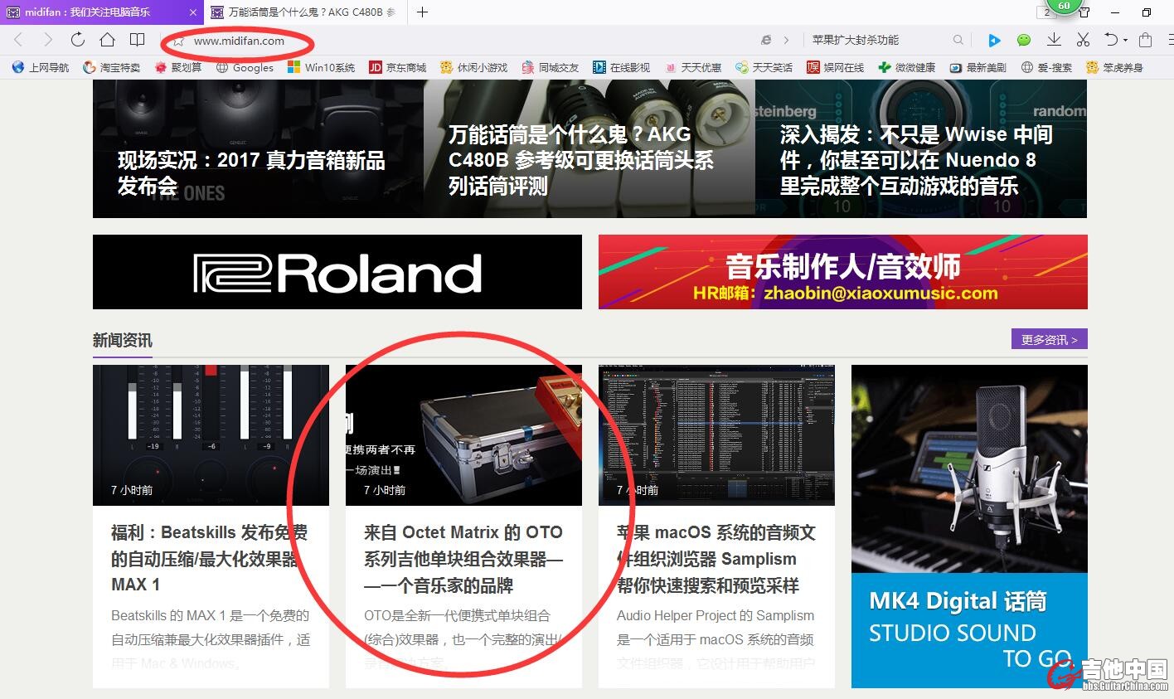Switch to the AKG C480B article tab

(303, 12)
